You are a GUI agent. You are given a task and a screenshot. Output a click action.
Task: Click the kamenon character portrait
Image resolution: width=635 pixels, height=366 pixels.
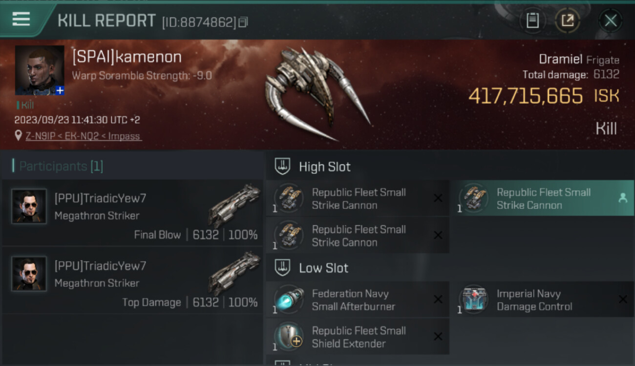tap(40, 70)
